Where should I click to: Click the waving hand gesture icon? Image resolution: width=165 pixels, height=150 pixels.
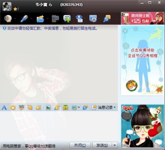pyautogui.click(x=39, y=107)
